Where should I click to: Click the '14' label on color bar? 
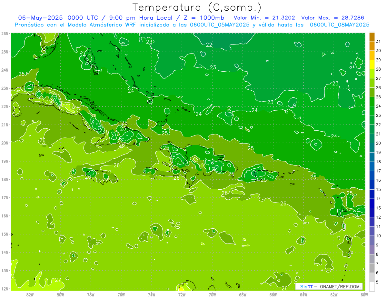(x=378, y=199)
